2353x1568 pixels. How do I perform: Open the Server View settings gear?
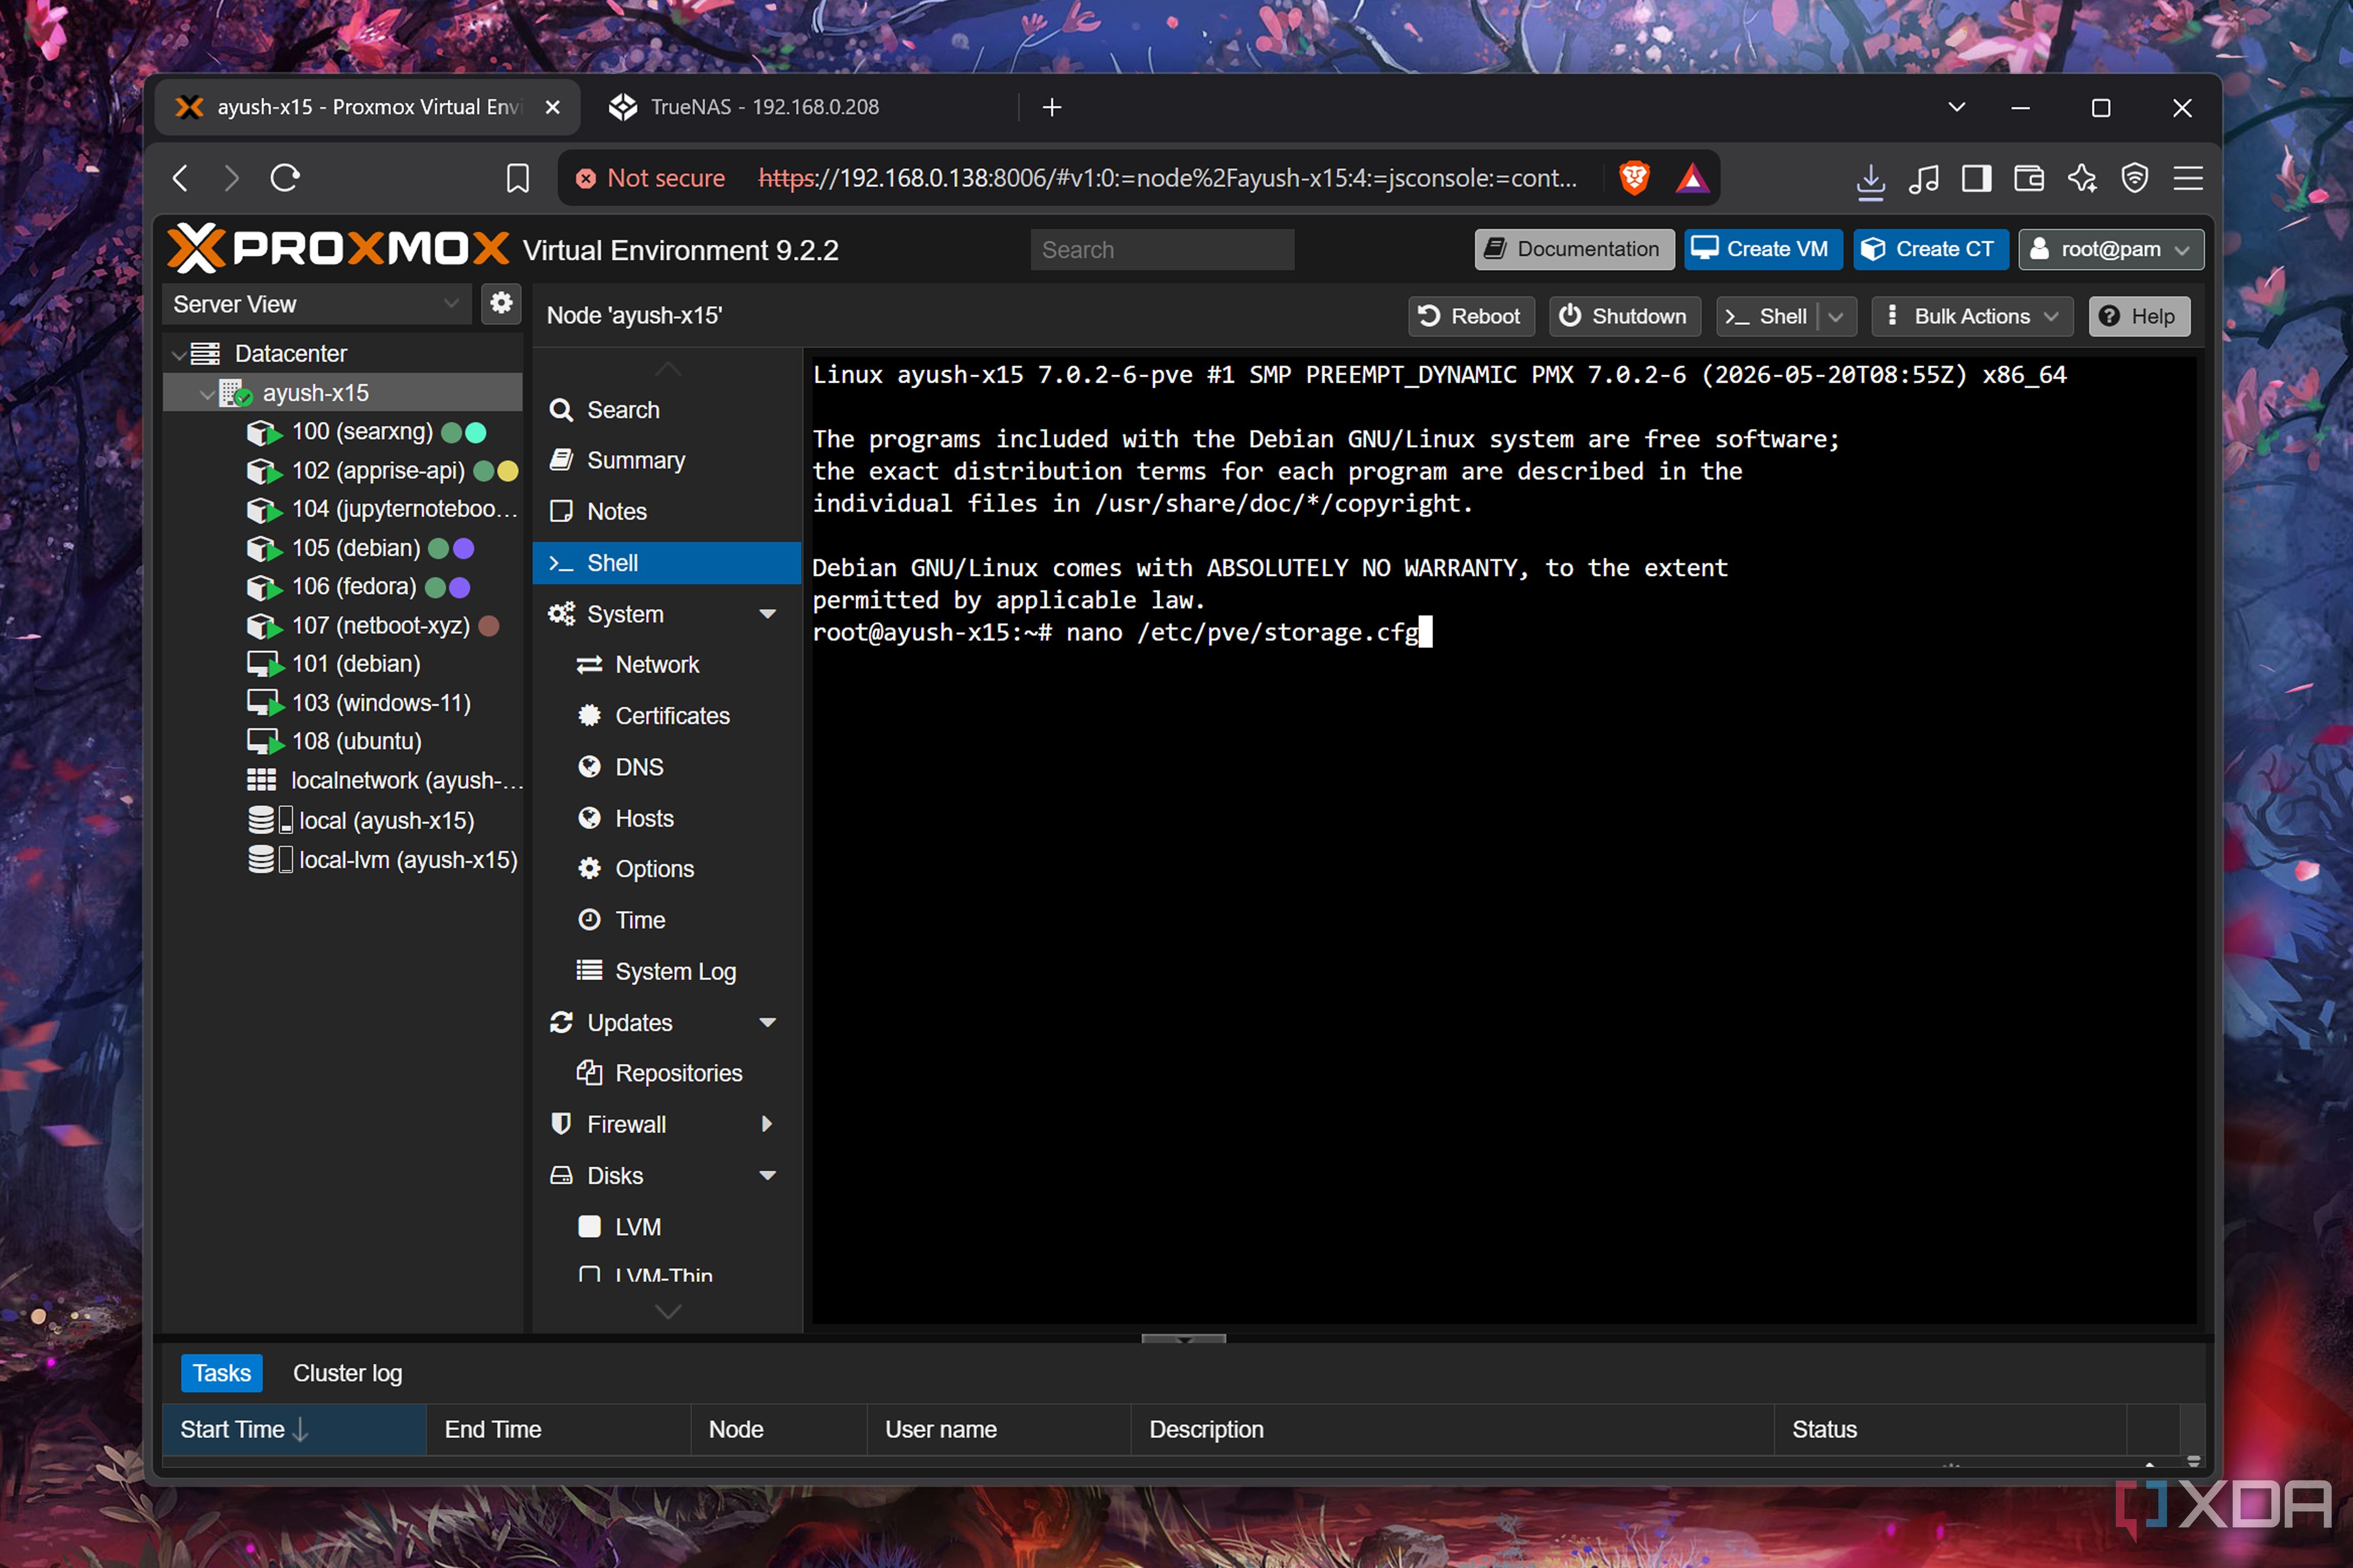(x=501, y=303)
